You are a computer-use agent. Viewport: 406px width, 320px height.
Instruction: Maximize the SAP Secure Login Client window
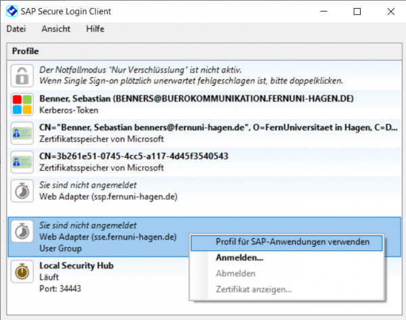pos(357,12)
